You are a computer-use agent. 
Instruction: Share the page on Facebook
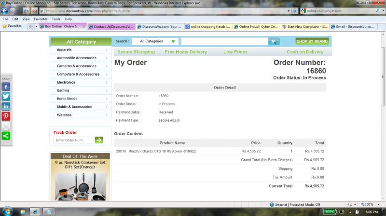(6, 87)
